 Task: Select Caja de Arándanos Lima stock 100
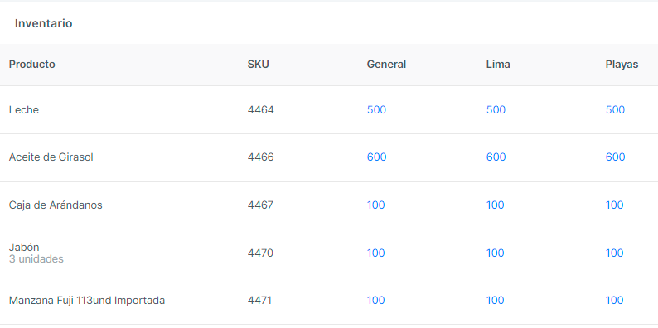pos(495,205)
